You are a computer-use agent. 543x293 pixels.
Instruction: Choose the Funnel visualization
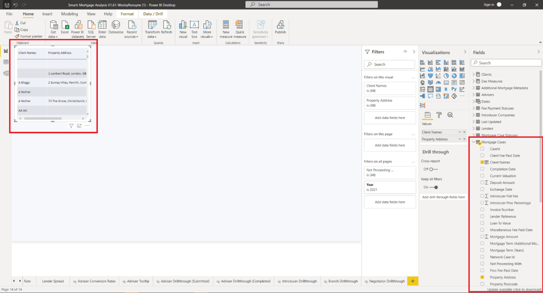(430, 76)
